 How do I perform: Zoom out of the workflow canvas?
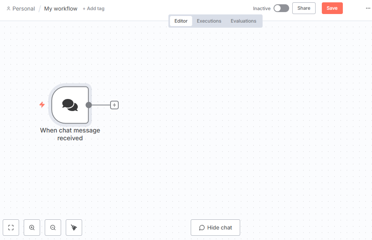[x=53, y=228]
